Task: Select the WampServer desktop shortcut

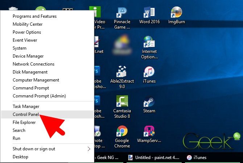Action: 149,134
